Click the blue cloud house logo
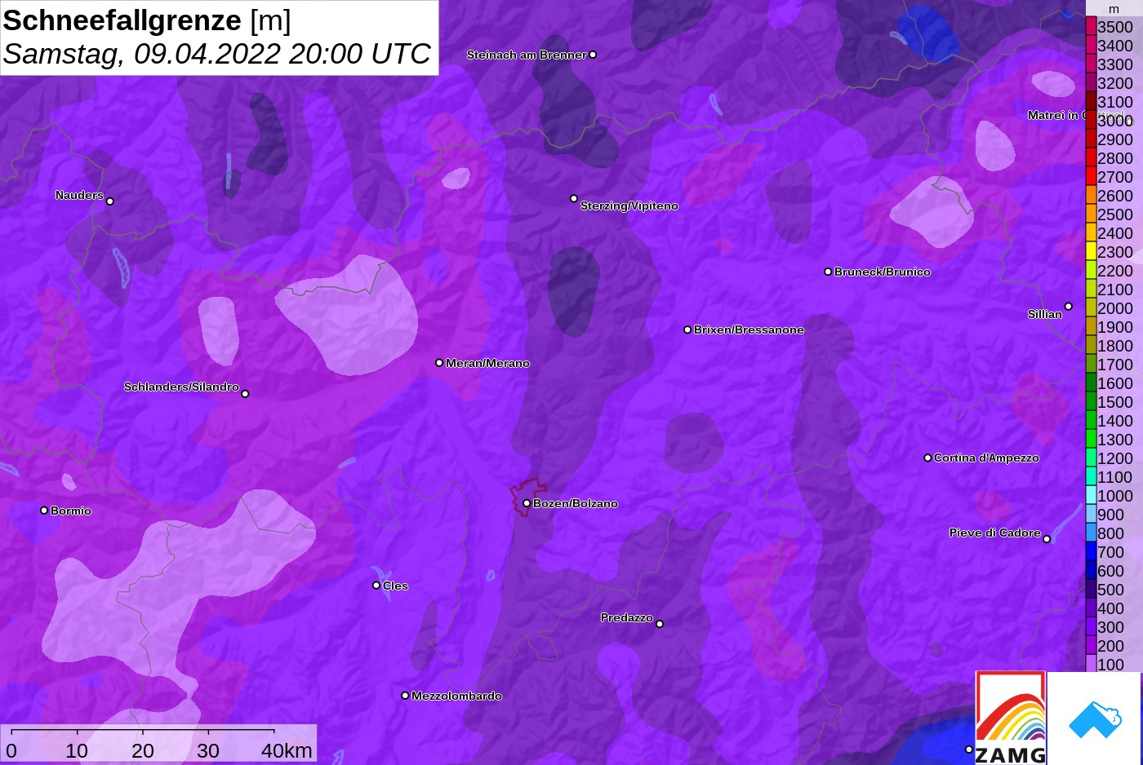This screenshot has height=765, width=1143. 1095,719
